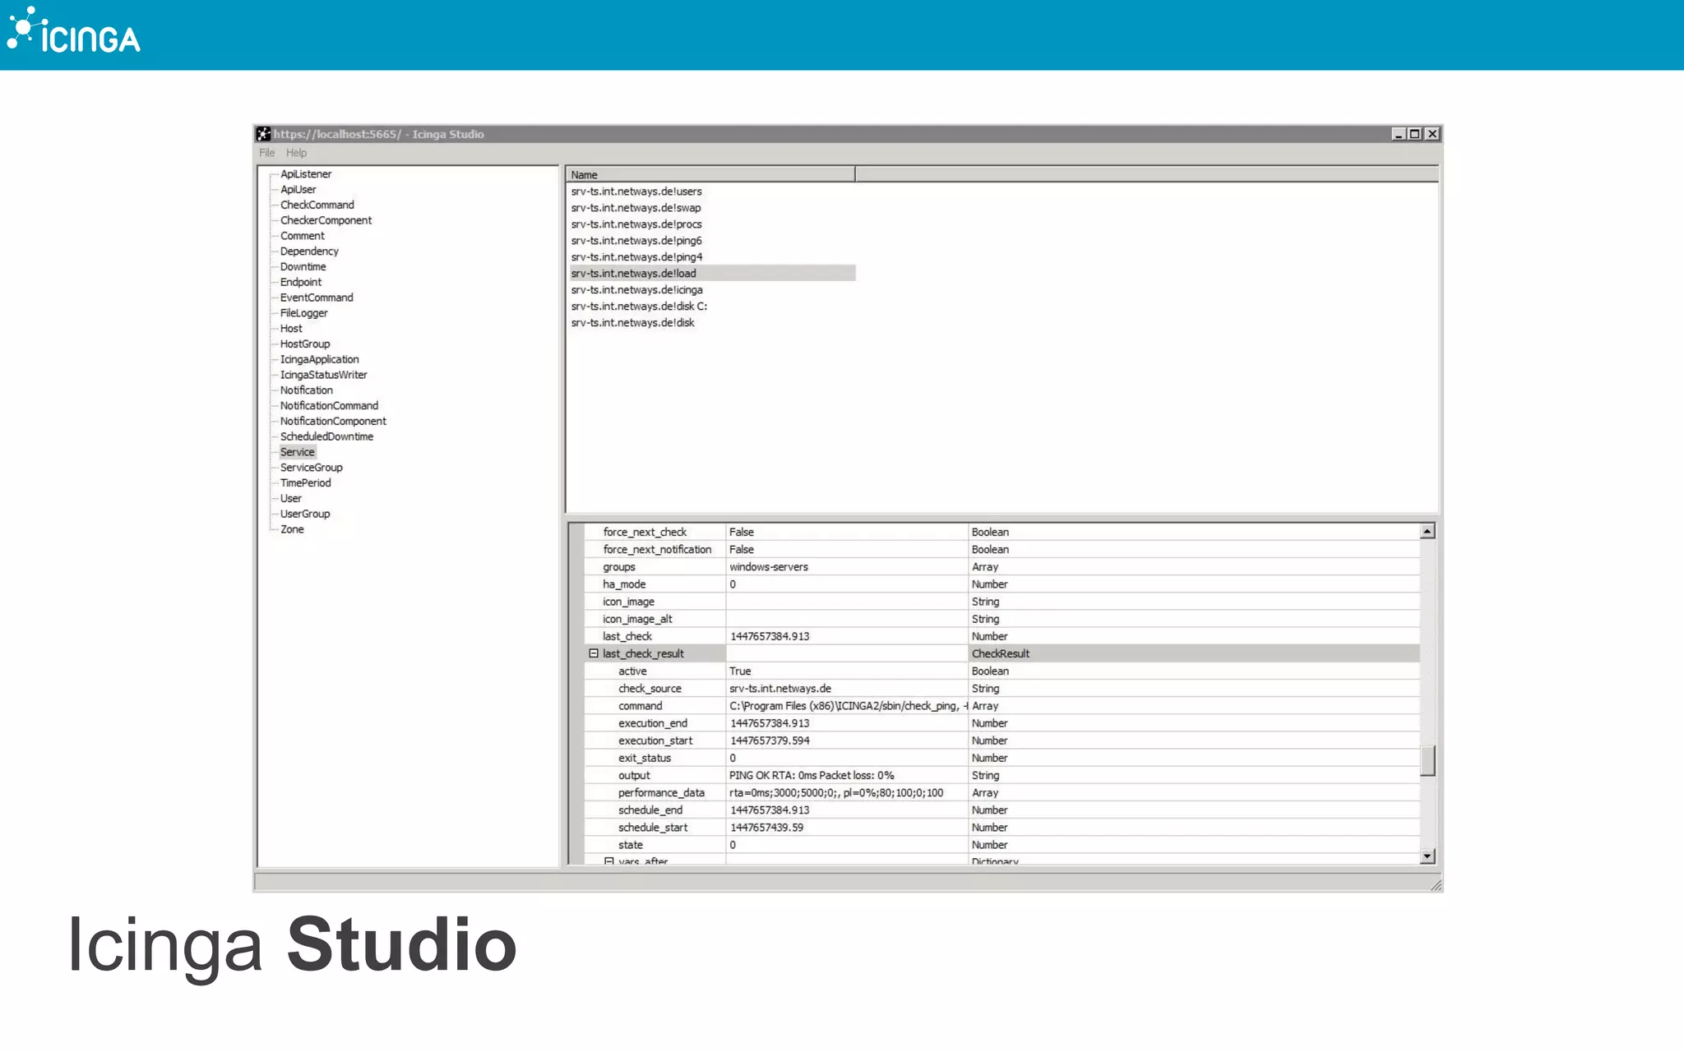Click the ha_mode property name
Viewport: 1684px width, 1052px height.
click(x=624, y=584)
